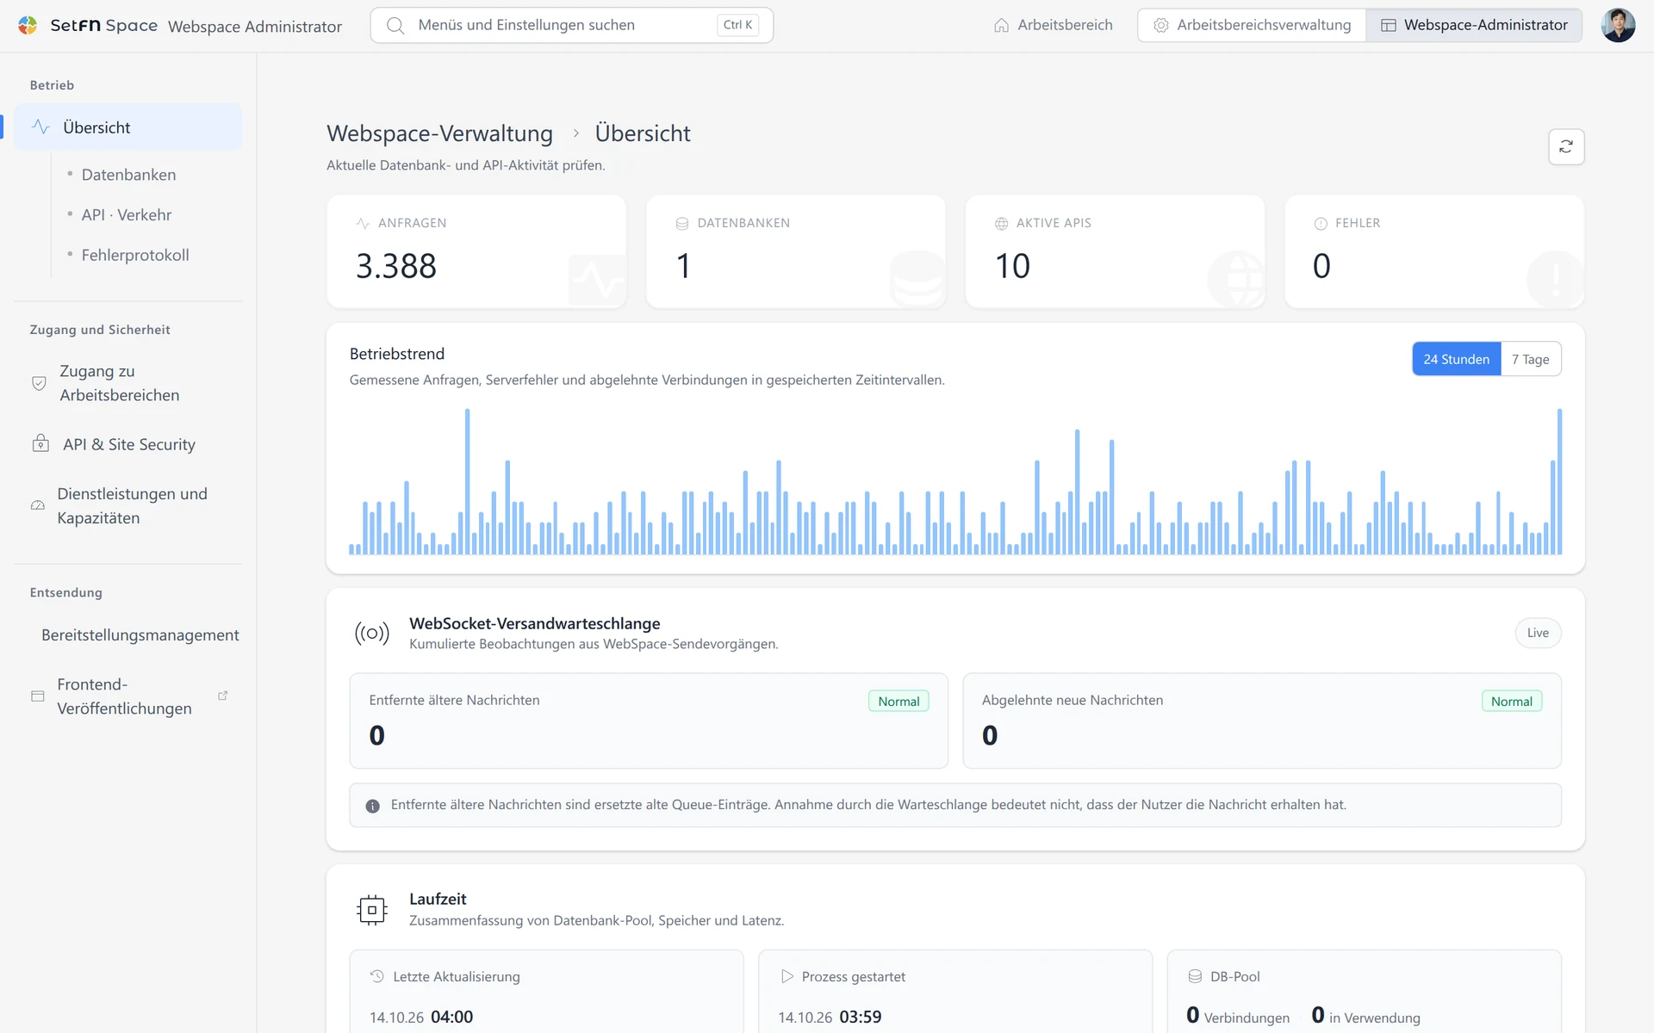This screenshot has width=1654, height=1033.
Task: Select Webspace-Administrator mode
Action: [1474, 25]
